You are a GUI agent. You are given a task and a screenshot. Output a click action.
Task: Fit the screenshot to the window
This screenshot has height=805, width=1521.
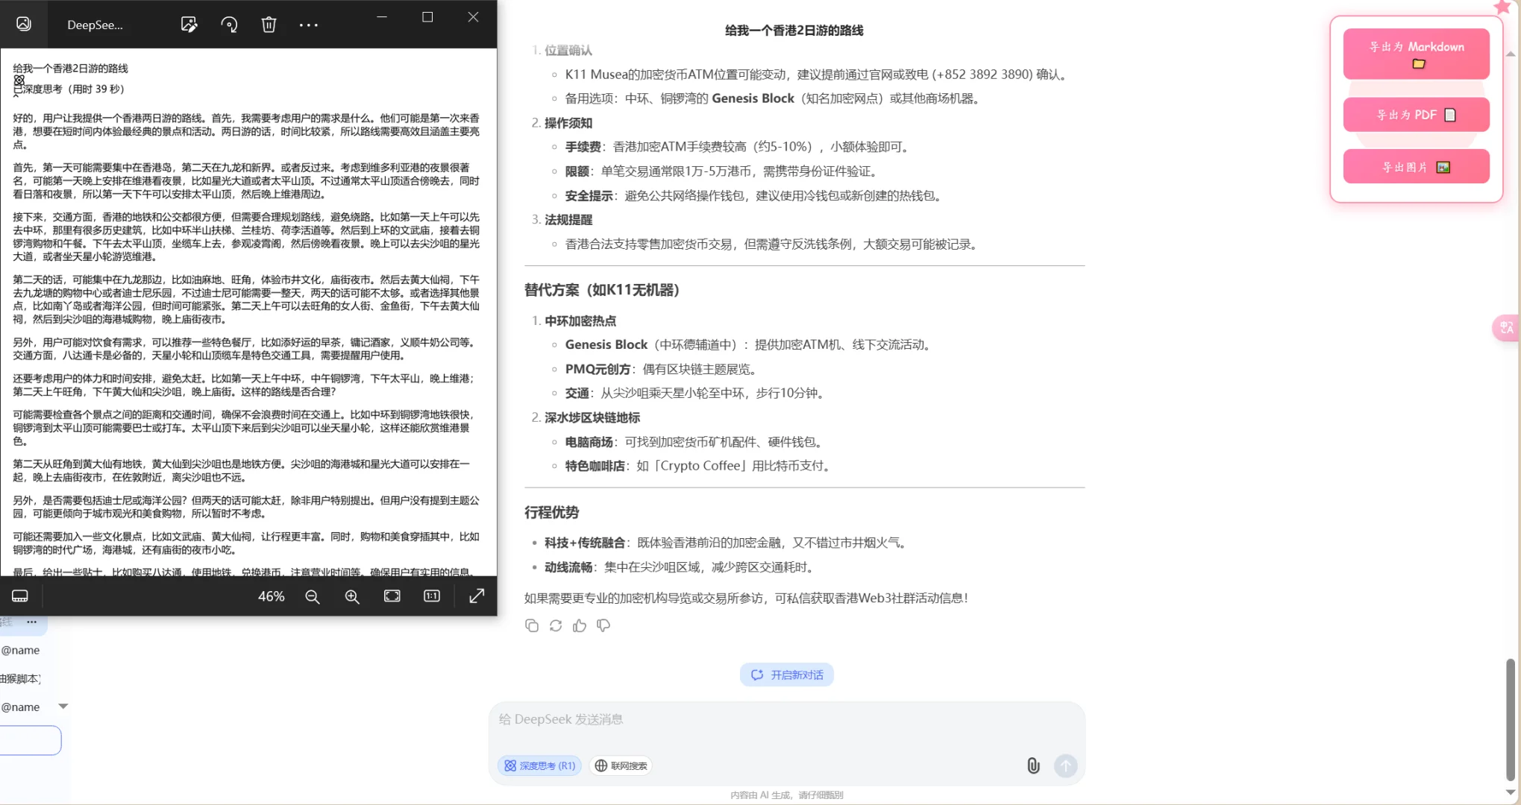tap(392, 596)
